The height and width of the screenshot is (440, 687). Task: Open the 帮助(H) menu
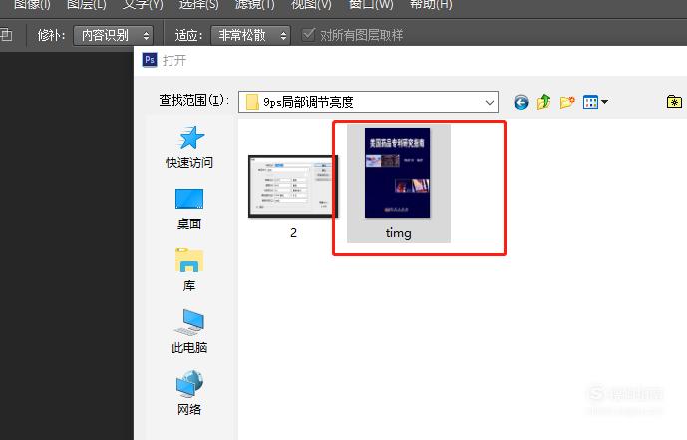pos(431,4)
